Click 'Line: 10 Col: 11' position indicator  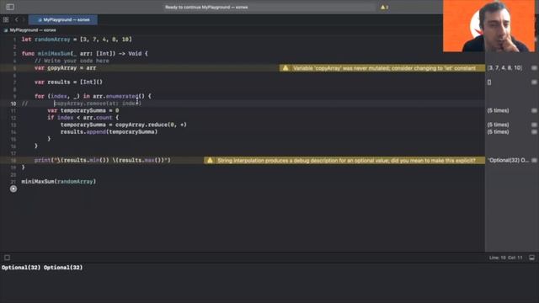pyautogui.click(x=505, y=258)
